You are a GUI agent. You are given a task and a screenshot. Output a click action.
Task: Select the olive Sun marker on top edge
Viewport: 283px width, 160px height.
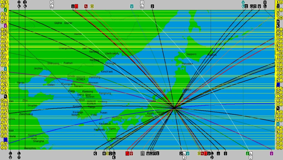tap(92, 7)
